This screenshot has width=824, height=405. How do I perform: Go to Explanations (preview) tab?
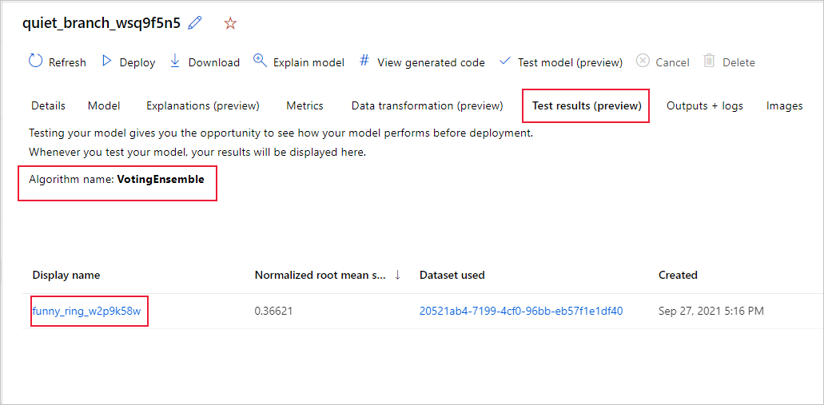203,105
